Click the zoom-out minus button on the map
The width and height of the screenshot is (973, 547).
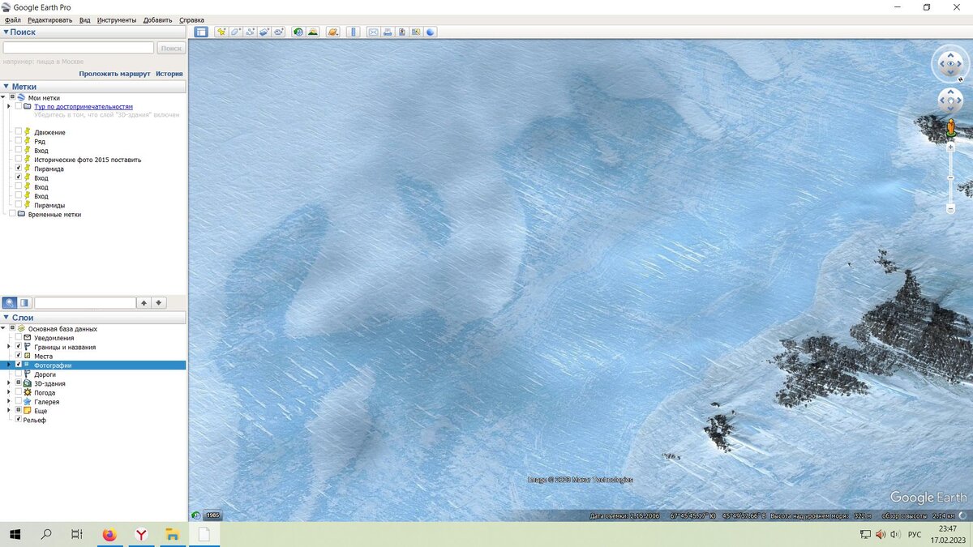950,209
